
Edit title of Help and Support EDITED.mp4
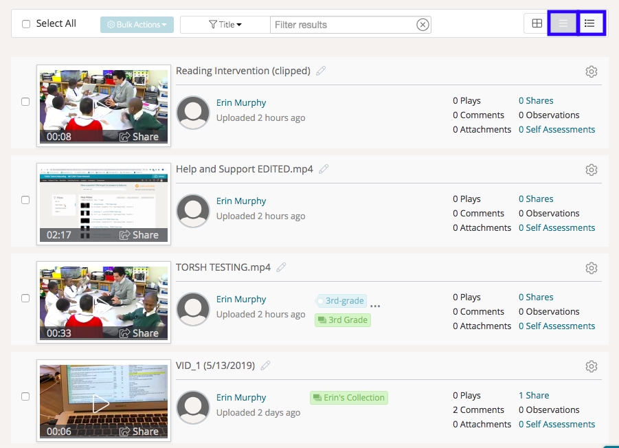click(x=324, y=169)
